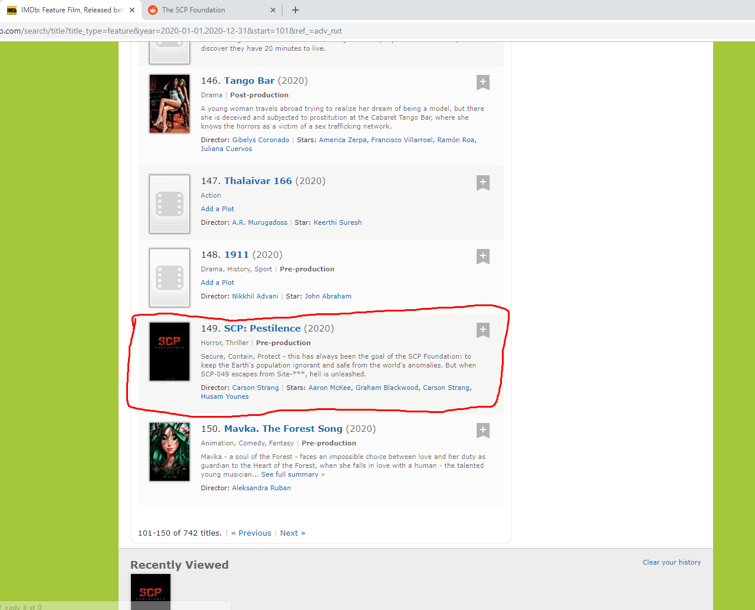Viewport: 755px width, 610px height.
Task: Open director A.R. Murugadoss's page
Action: pos(260,222)
